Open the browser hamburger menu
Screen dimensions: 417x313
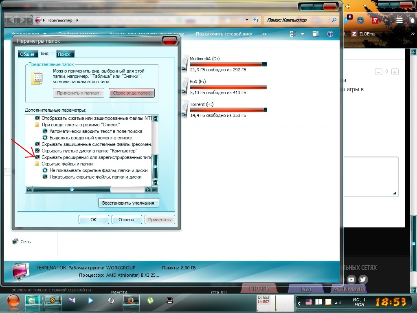(x=399, y=20)
